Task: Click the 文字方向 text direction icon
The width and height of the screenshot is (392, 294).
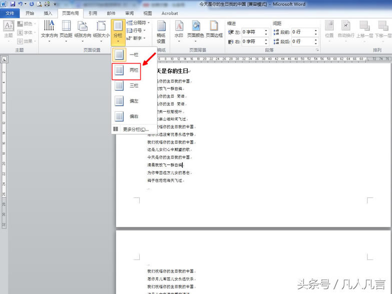Action: (x=49, y=29)
